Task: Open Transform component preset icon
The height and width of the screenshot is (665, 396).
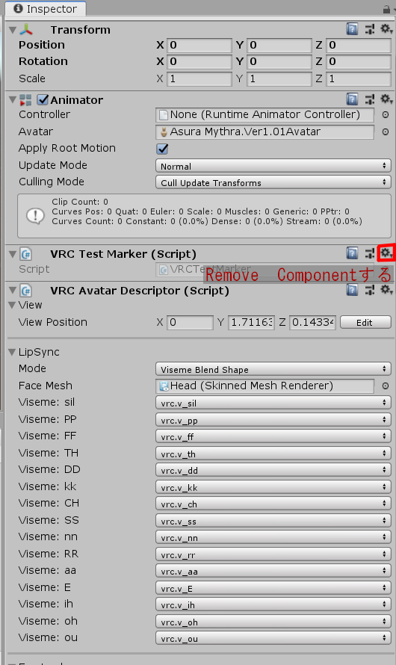Action: tap(370, 29)
